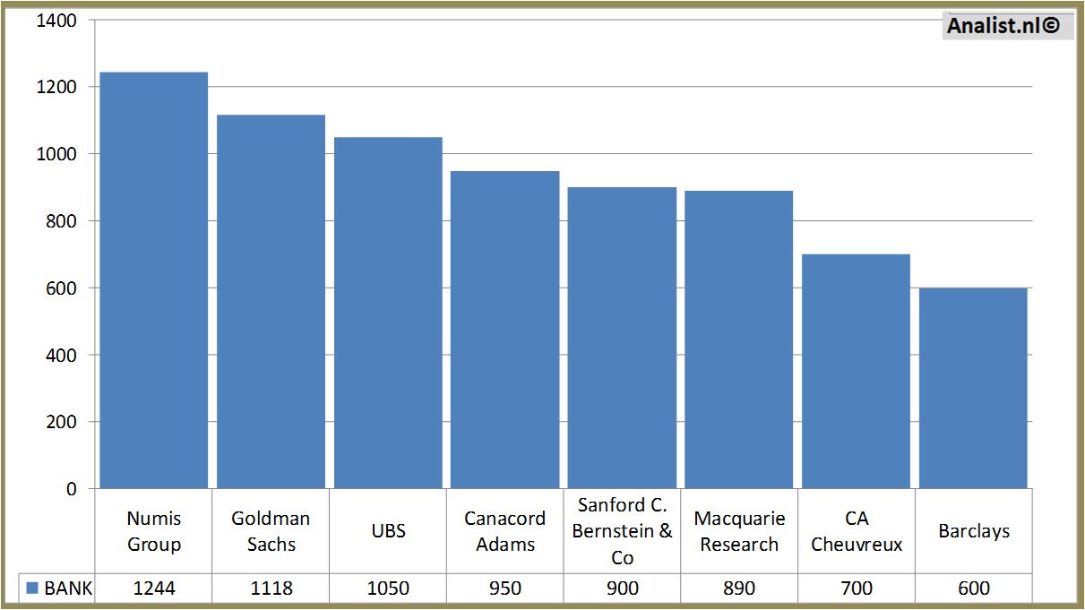Select the 1200 y-axis label
This screenshot has width=1085, height=610.
[x=57, y=88]
